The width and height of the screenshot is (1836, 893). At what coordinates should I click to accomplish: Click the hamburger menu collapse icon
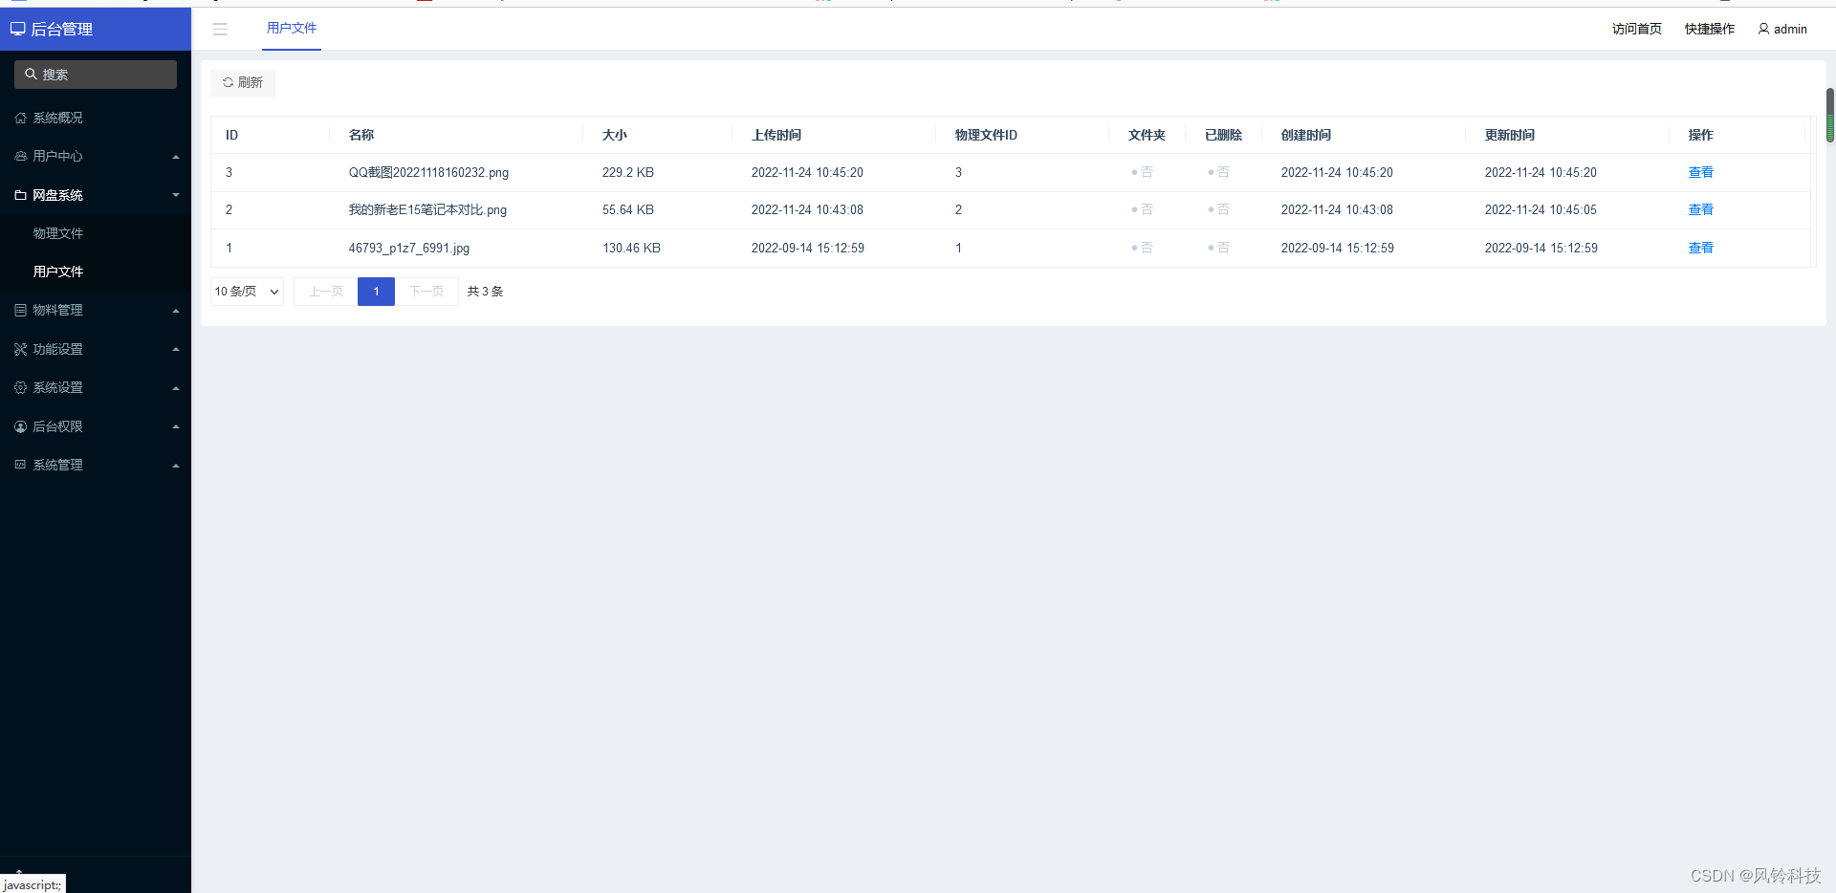coord(220,30)
